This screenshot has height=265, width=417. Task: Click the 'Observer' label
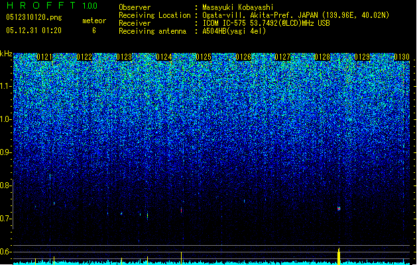coord(135,7)
